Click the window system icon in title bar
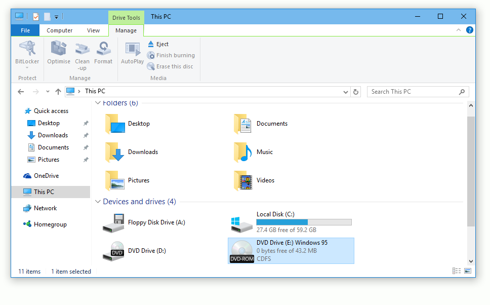Screen dimensions: 490x305 click(x=19, y=16)
